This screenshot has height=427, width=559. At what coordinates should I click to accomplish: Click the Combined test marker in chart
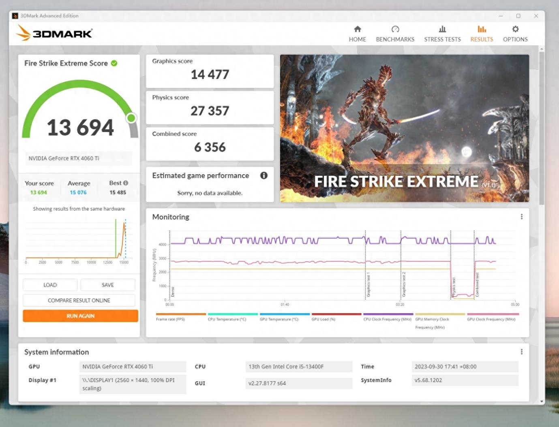(477, 285)
